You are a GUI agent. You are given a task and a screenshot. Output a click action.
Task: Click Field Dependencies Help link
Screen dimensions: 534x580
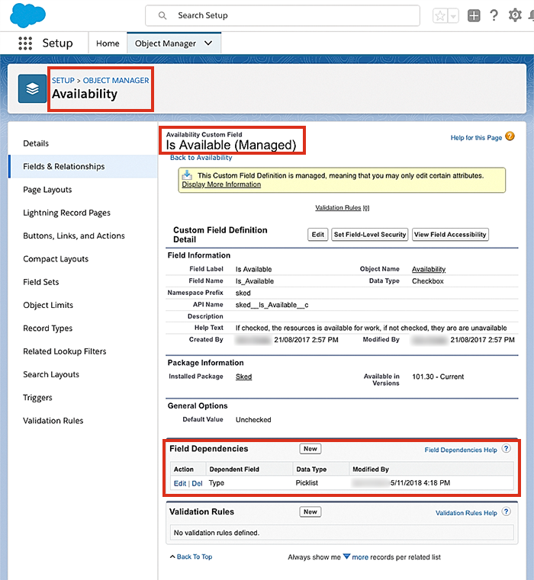[461, 450]
